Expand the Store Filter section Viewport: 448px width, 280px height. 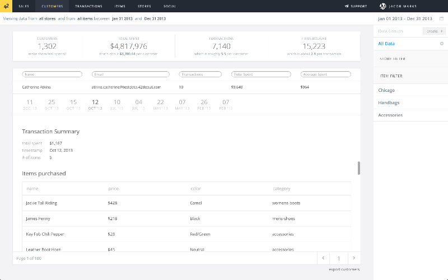pos(410,59)
